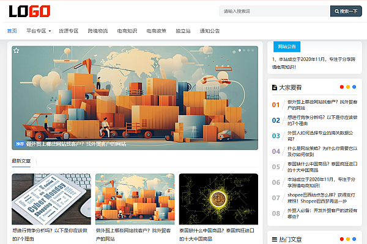367x244 pixels.
Task: Click the red dot in 大家爱看 header
Action: (x=341, y=87)
